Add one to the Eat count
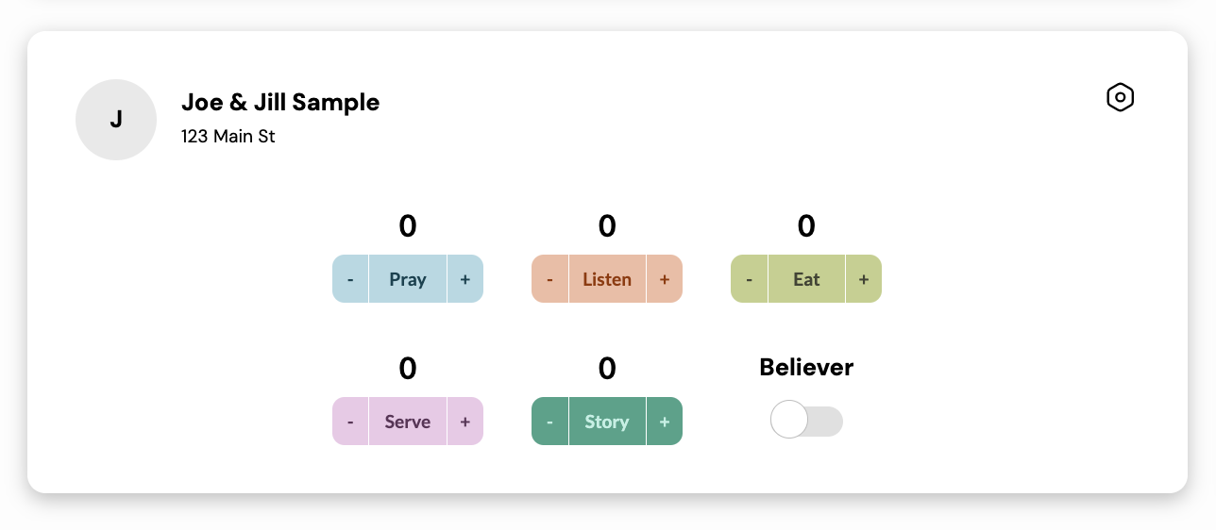 [x=864, y=279]
